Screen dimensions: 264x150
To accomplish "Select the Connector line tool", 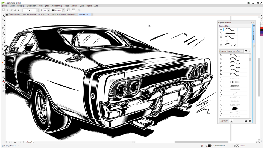I will [3, 63].
